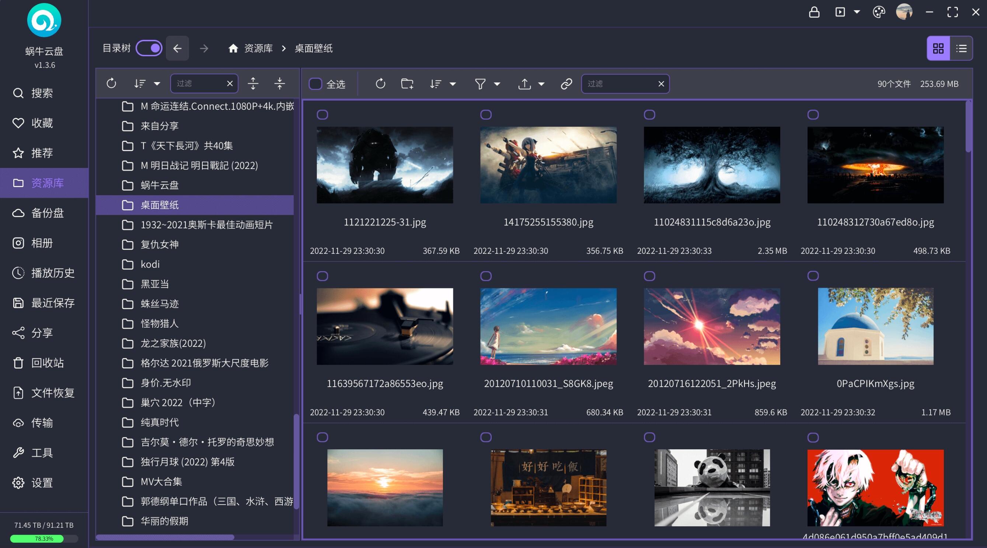Refresh the directory tree panel

(111, 83)
